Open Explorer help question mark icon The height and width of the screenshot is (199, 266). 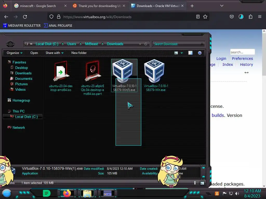coord(200,53)
